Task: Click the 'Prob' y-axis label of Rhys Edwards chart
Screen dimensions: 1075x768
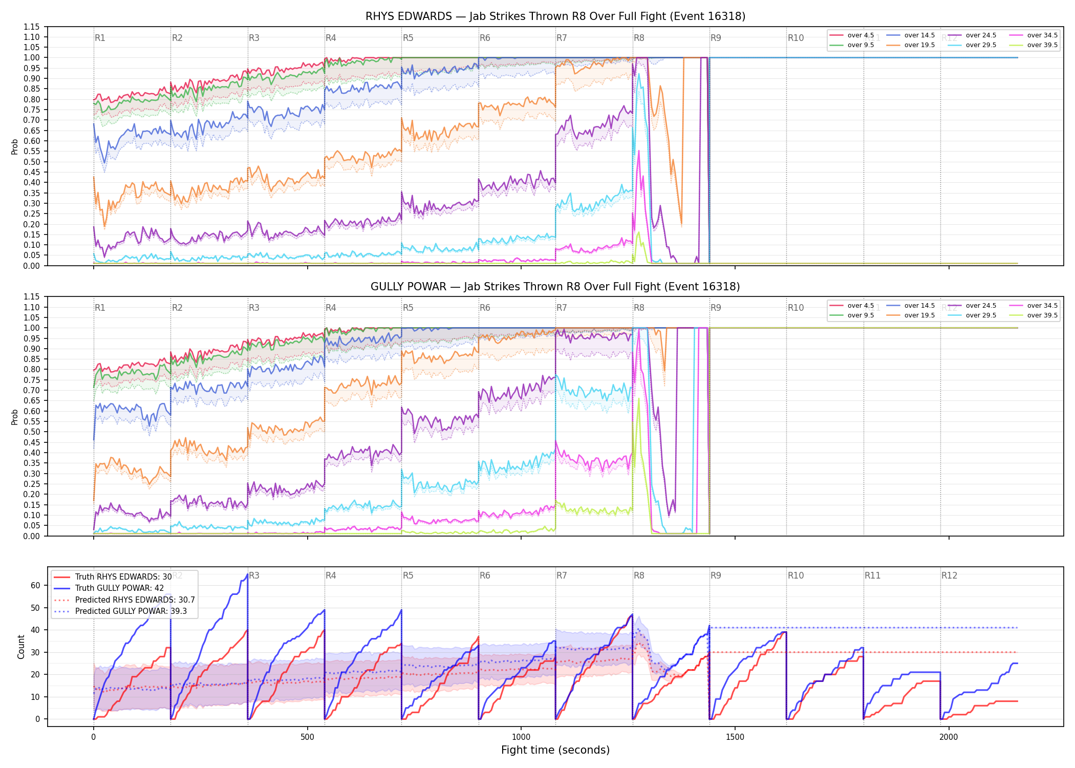Action: pyautogui.click(x=15, y=146)
